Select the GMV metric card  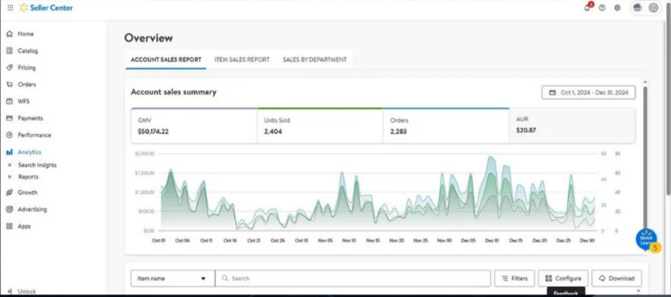coord(194,125)
